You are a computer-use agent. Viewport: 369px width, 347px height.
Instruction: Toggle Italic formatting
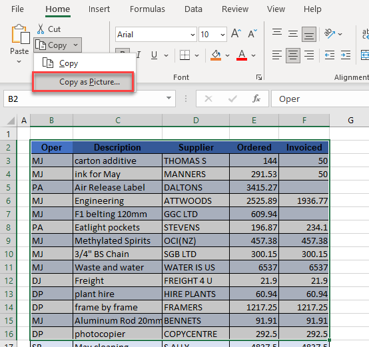click(139, 55)
